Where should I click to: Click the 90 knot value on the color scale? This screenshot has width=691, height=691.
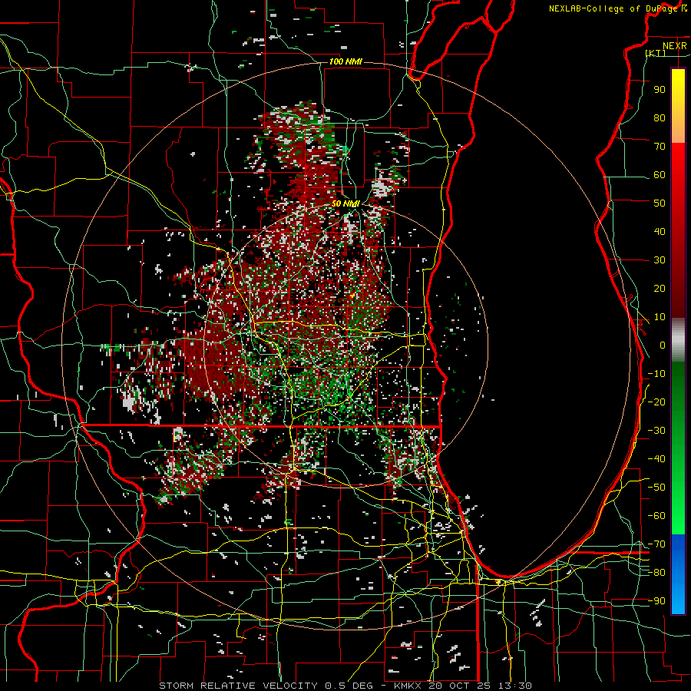click(x=660, y=90)
